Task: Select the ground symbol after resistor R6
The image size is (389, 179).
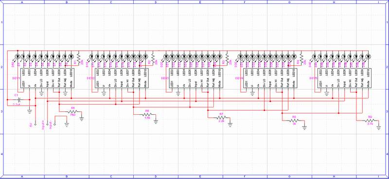Action: (x=156, y=122)
